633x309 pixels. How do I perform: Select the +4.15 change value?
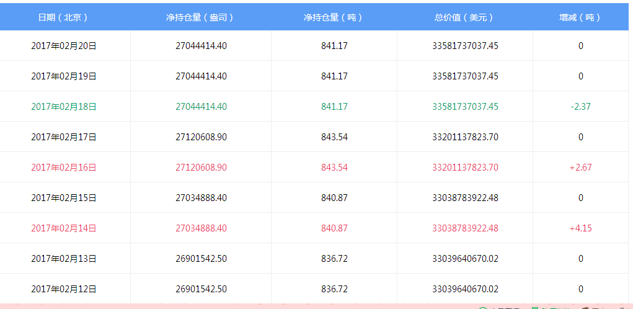(580, 228)
